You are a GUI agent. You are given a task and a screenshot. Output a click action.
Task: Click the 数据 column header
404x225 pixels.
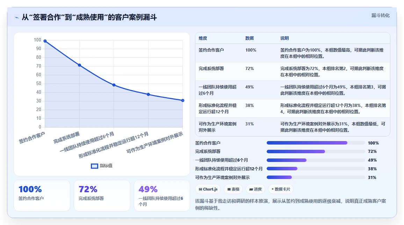point(250,38)
